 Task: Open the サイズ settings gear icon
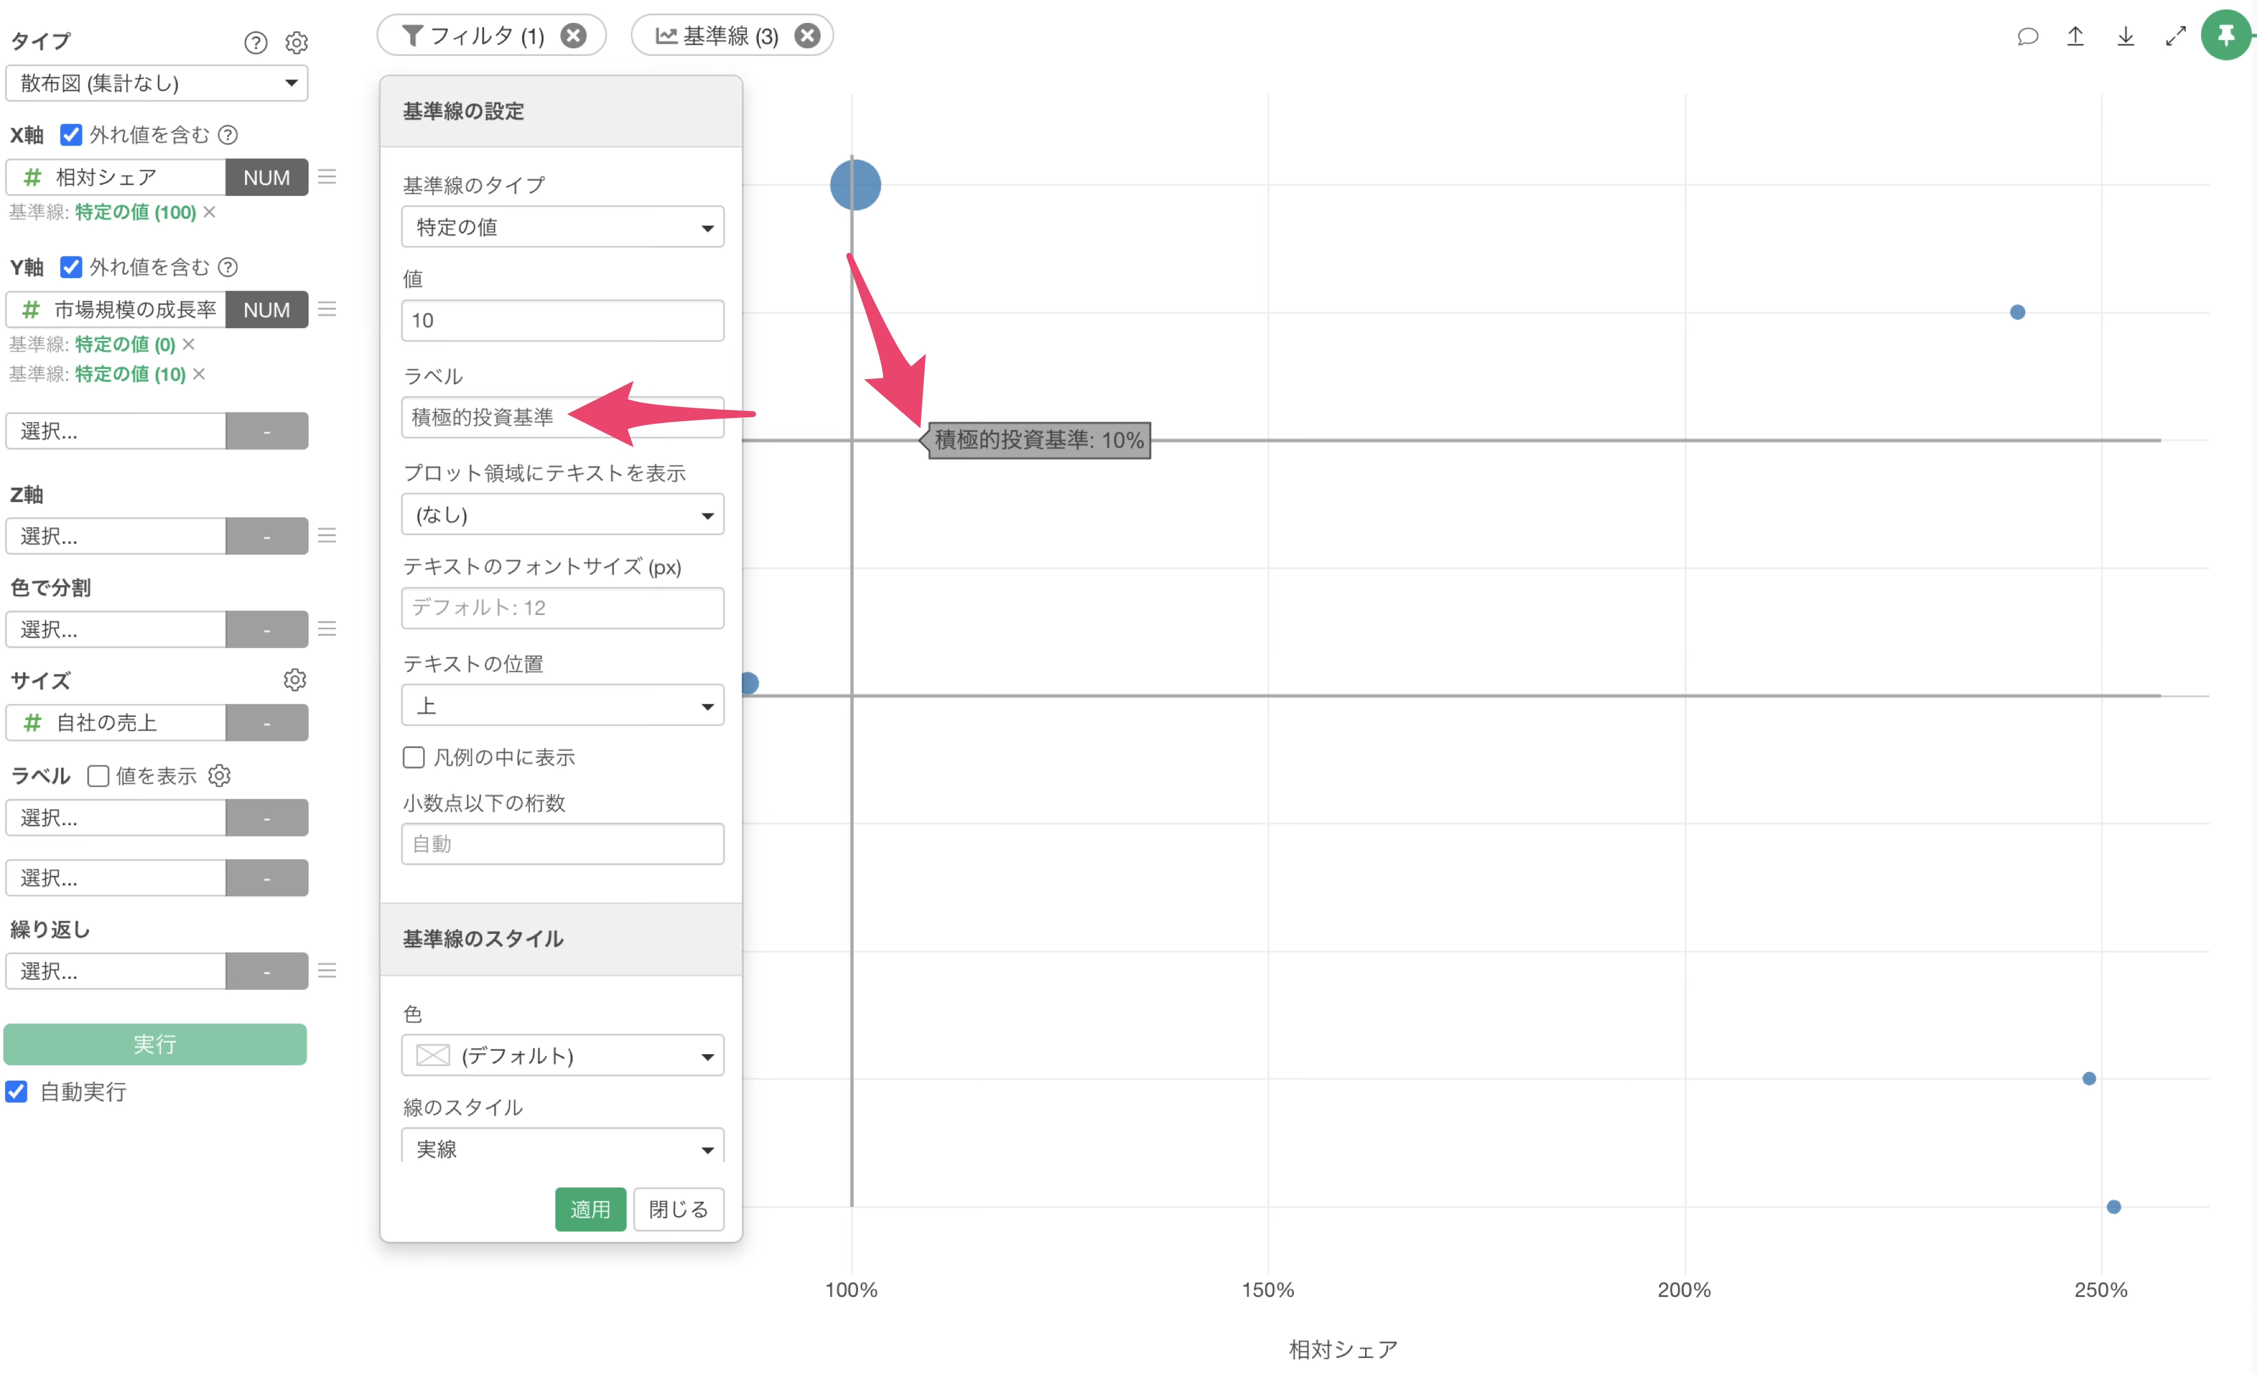[294, 679]
